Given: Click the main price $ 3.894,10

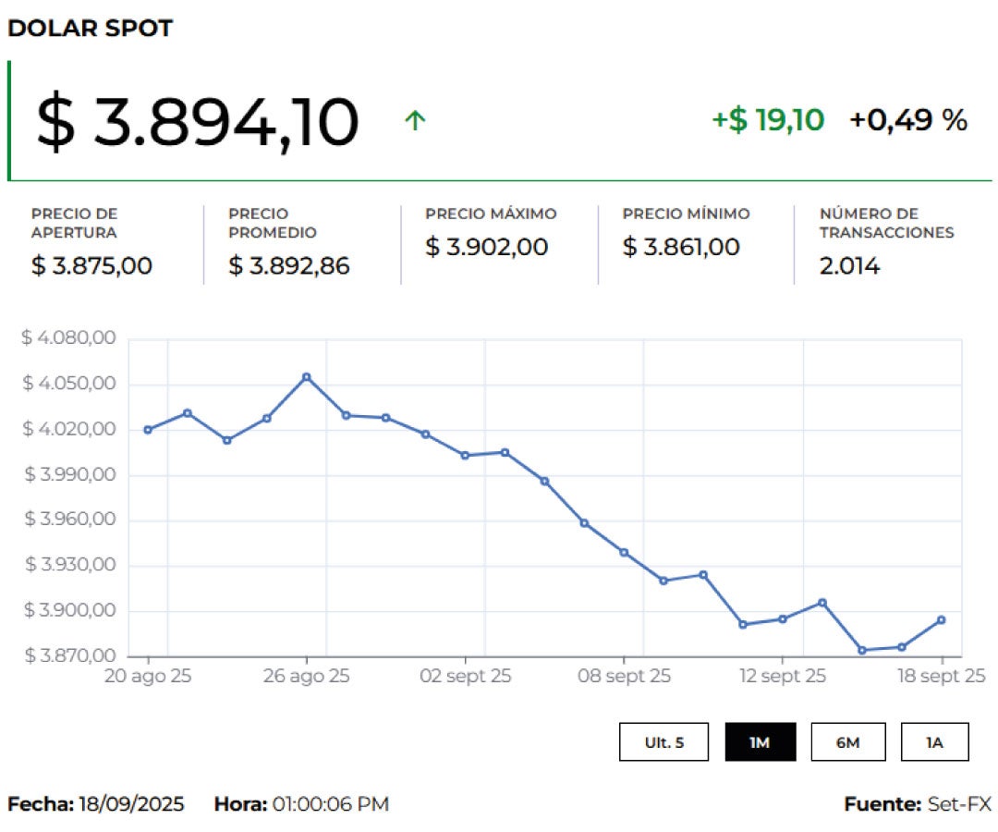Looking at the screenshot, I should tap(197, 122).
